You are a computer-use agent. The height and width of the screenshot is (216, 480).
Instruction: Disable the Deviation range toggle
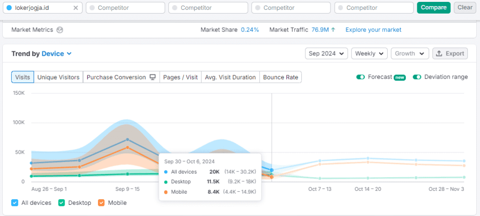[416, 77]
